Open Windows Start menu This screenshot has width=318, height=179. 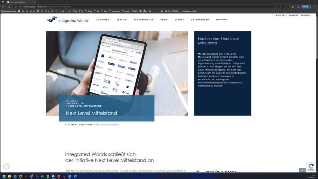(x=4, y=176)
